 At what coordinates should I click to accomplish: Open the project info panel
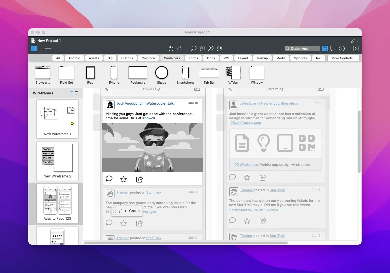coord(342,48)
